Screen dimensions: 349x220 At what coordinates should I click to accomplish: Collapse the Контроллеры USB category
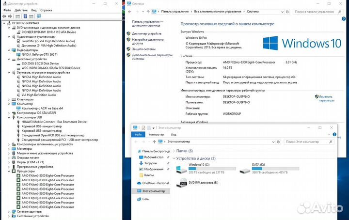[9, 117]
